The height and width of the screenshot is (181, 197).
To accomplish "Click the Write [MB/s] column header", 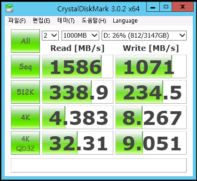I will tap(151, 48).
